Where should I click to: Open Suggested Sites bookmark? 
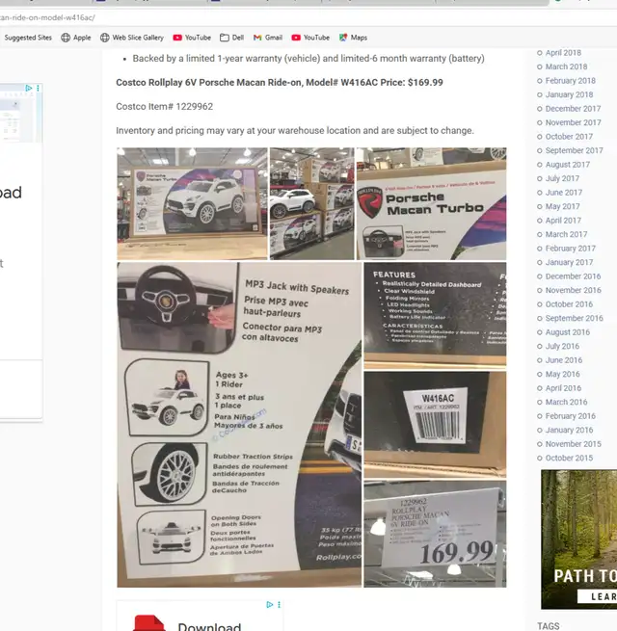click(x=28, y=38)
